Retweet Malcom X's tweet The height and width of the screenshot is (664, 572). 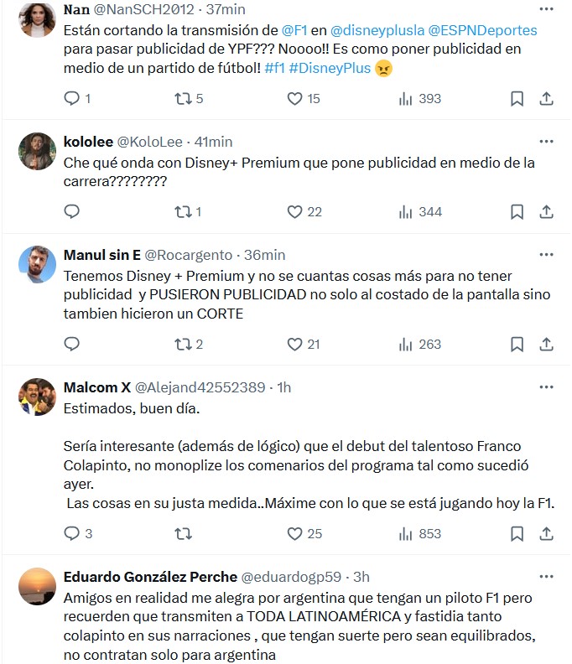point(184,533)
